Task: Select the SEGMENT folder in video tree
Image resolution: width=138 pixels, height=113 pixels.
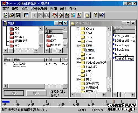Action: (20, 41)
